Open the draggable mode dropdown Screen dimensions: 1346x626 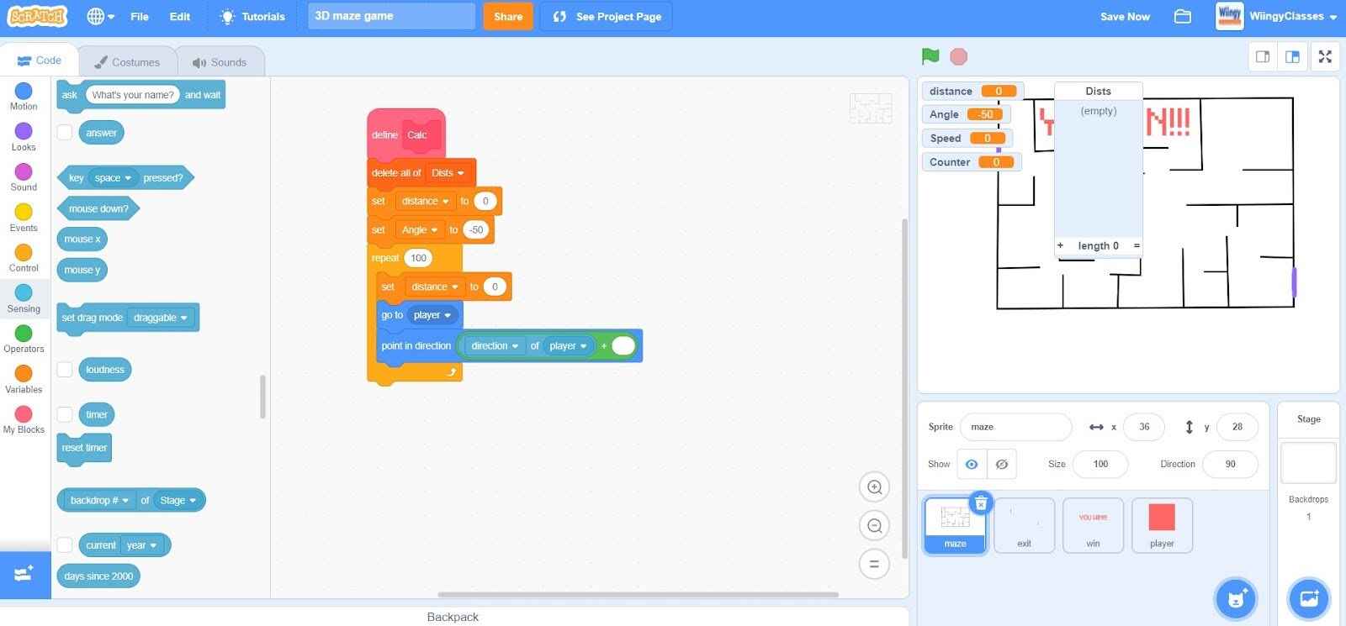161,318
